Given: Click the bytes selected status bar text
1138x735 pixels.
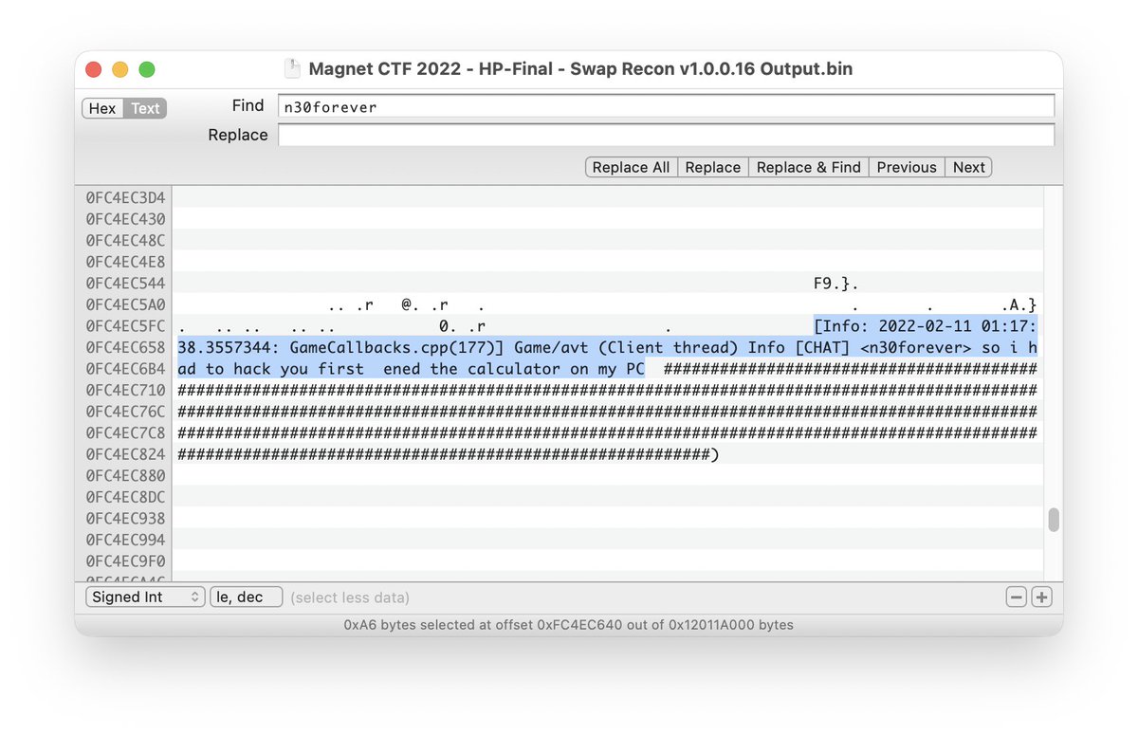Looking at the screenshot, I should pyautogui.click(x=569, y=625).
